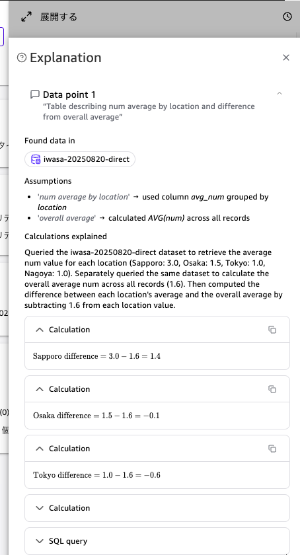Click the Data point 1 comment icon
This screenshot has height=555, width=300.
pyautogui.click(x=35, y=94)
